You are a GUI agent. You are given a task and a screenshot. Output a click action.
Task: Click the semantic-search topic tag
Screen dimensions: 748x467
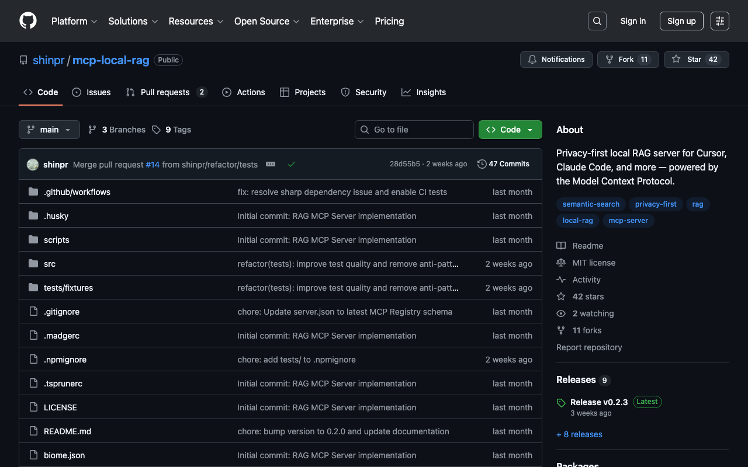[x=591, y=204]
